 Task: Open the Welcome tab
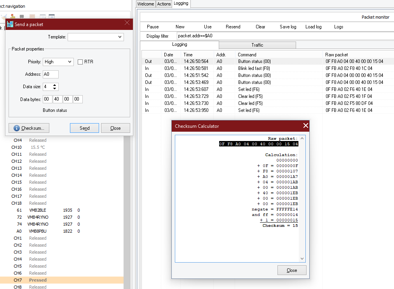coord(146,4)
